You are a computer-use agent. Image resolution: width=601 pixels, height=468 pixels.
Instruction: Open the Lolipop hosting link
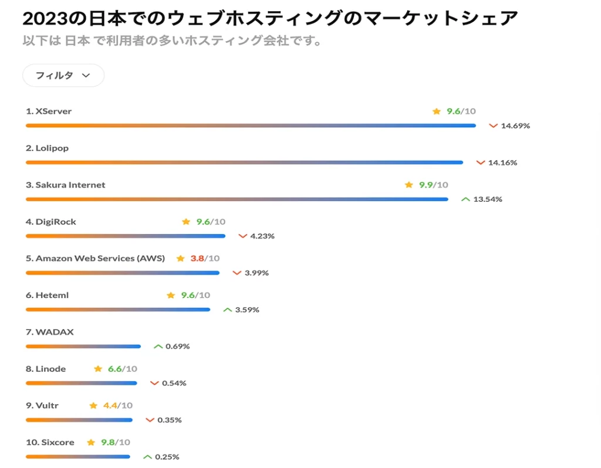click(52, 148)
